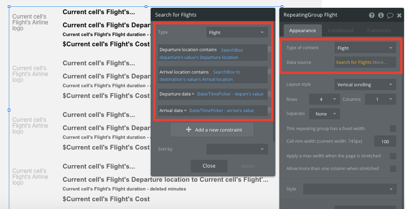Select the last cell's Flight duration text
This screenshot has width=406, height=209.
click(124, 189)
